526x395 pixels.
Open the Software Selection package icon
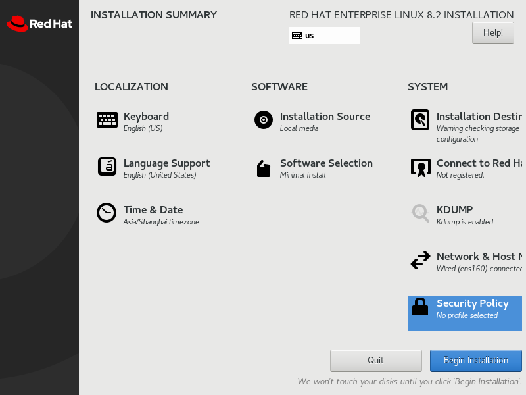pos(264,169)
